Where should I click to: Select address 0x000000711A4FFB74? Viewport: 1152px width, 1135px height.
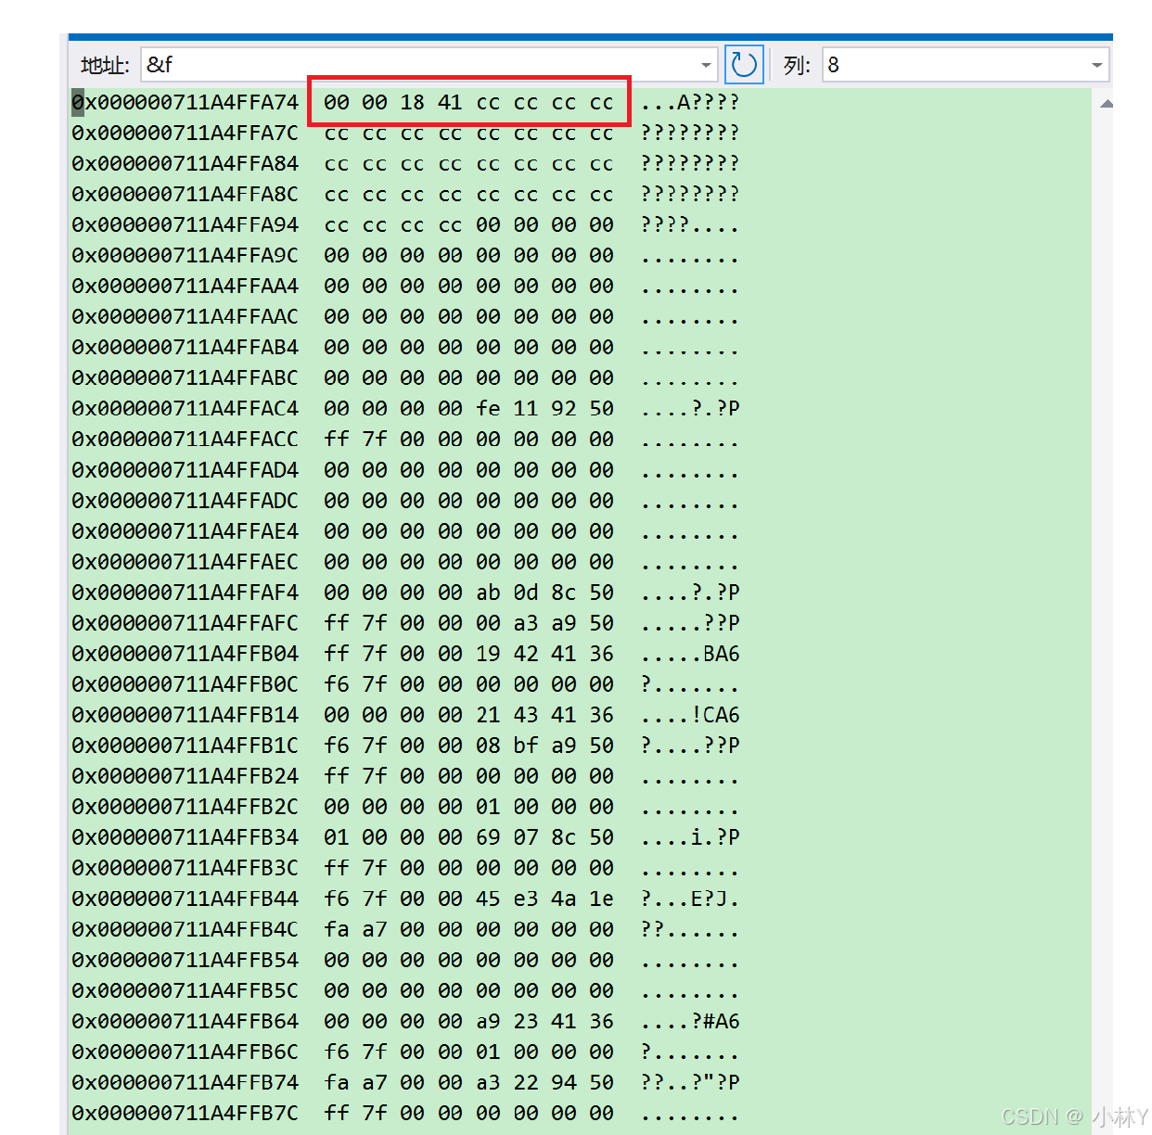[x=186, y=1081]
